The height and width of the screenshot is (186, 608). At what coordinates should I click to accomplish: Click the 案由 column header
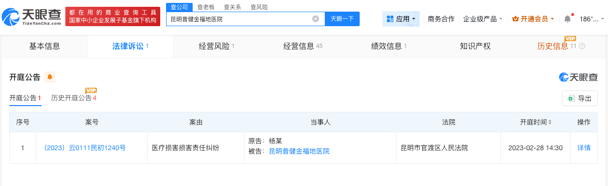point(196,122)
